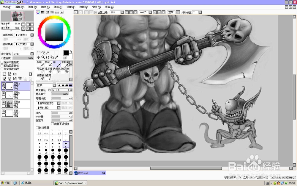Uncheck 选区边缘 in the toolbar
This screenshot has width=297, height=186.
pyautogui.click(x=96, y=12)
